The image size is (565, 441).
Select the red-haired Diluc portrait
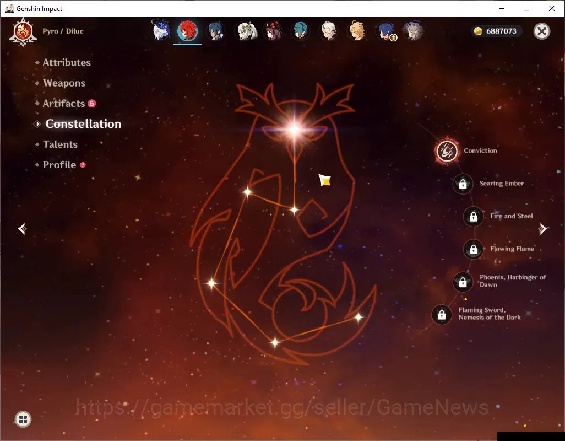[x=187, y=31]
